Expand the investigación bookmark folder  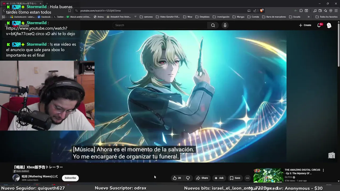pos(221,17)
